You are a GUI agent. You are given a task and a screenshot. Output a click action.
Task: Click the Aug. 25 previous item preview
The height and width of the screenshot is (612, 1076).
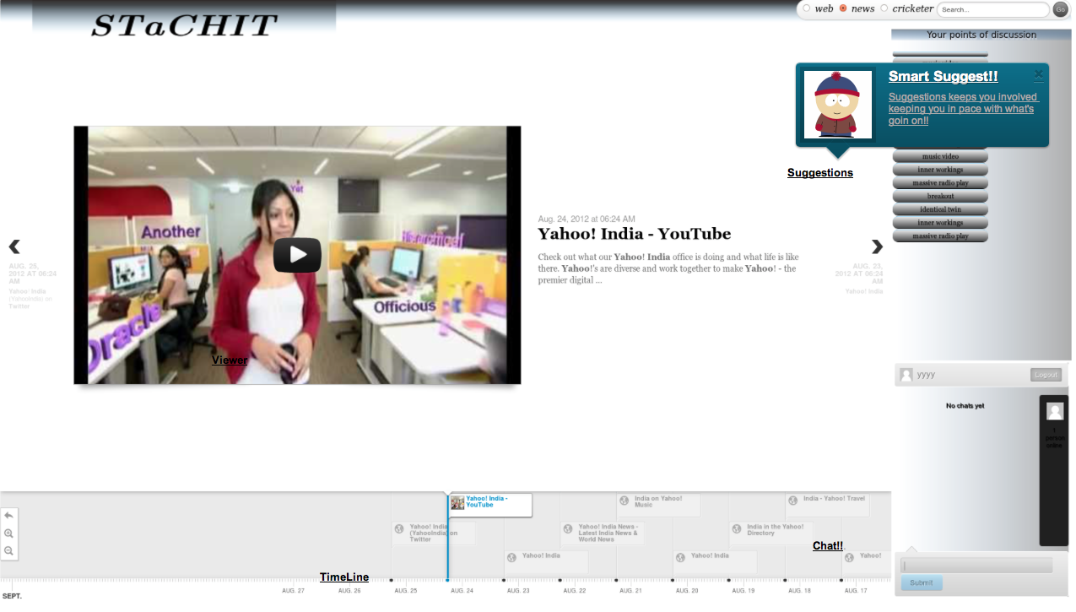point(32,286)
